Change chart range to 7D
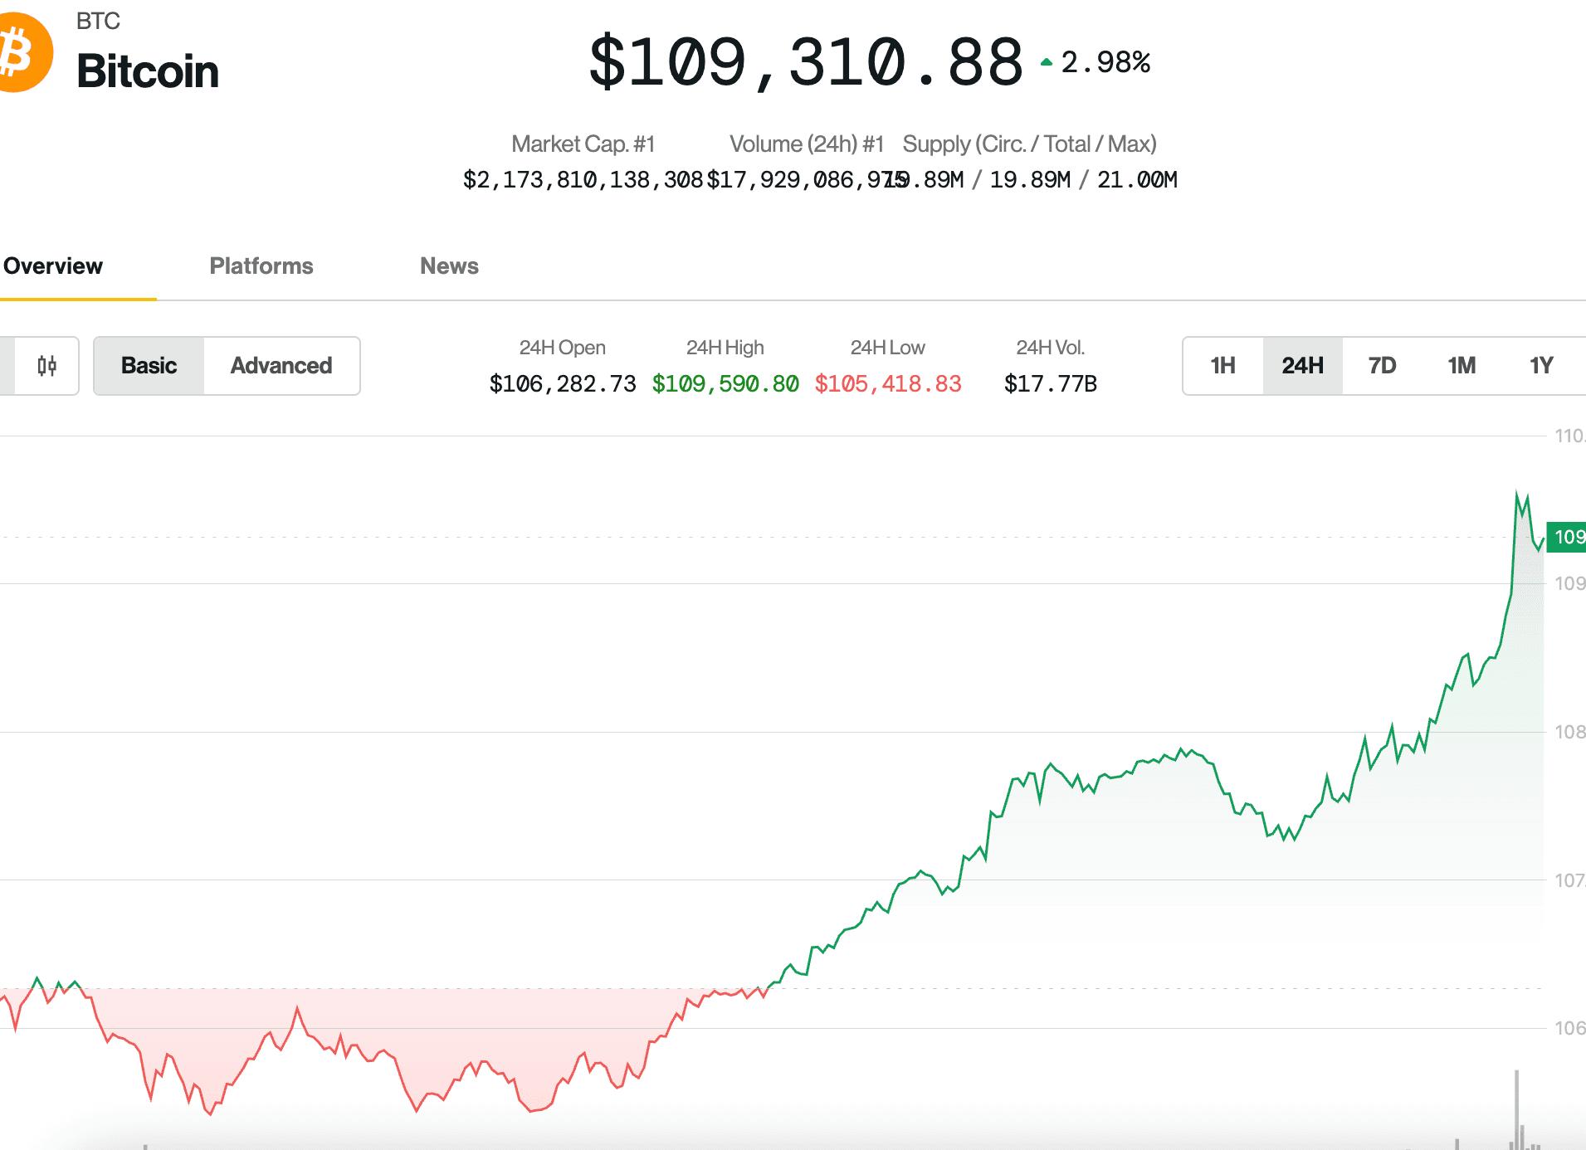 click(x=1382, y=366)
